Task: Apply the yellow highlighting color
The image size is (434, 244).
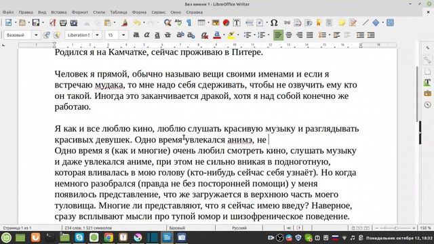Action: click(231, 35)
